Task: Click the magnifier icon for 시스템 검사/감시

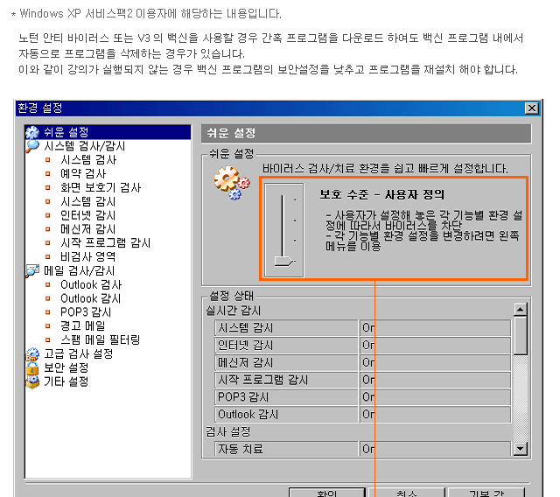Action: click(32, 147)
